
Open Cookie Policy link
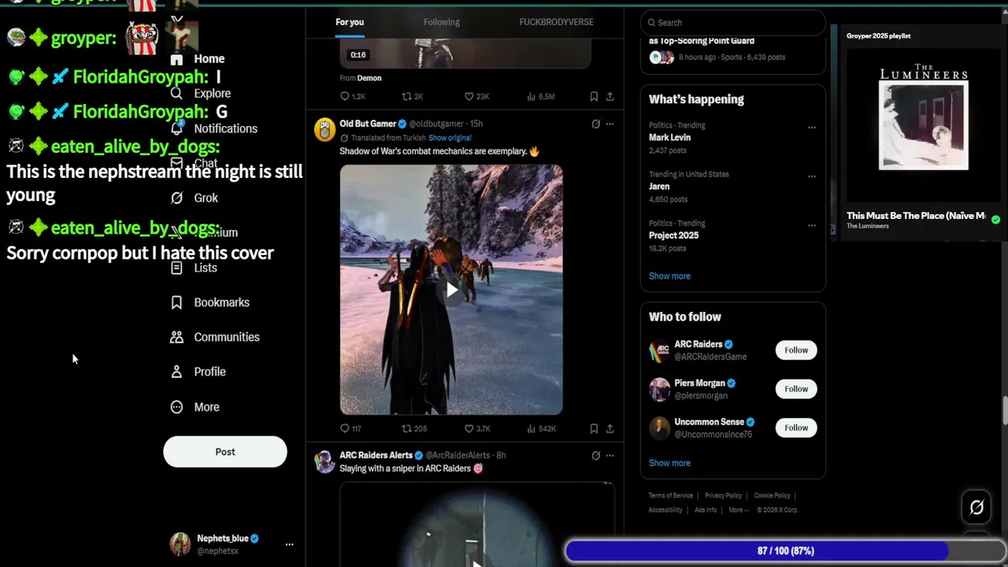tap(772, 495)
